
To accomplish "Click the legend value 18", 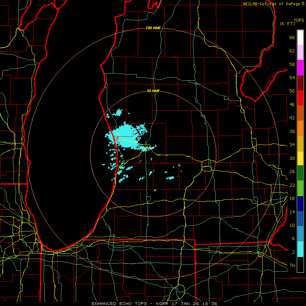I will pyautogui.click(x=292, y=199).
